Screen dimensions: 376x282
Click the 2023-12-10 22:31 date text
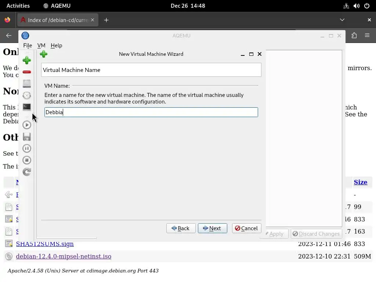point(324,256)
